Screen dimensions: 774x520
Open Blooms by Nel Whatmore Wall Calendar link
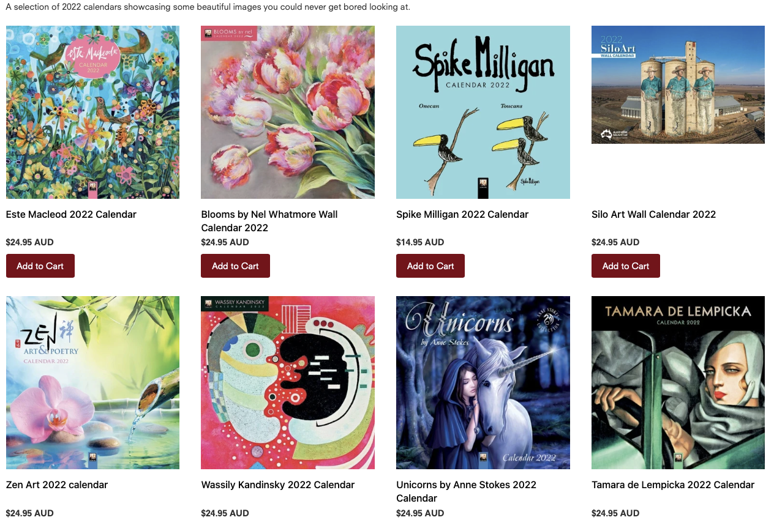pyautogui.click(x=269, y=221)
